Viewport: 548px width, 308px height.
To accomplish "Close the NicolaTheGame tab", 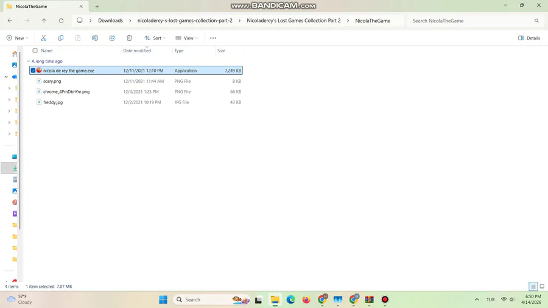I will [81, 6].
